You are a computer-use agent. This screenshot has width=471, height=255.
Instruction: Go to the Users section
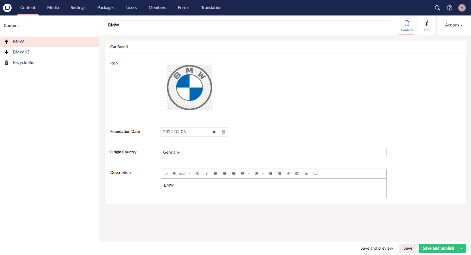click(131, 8)
